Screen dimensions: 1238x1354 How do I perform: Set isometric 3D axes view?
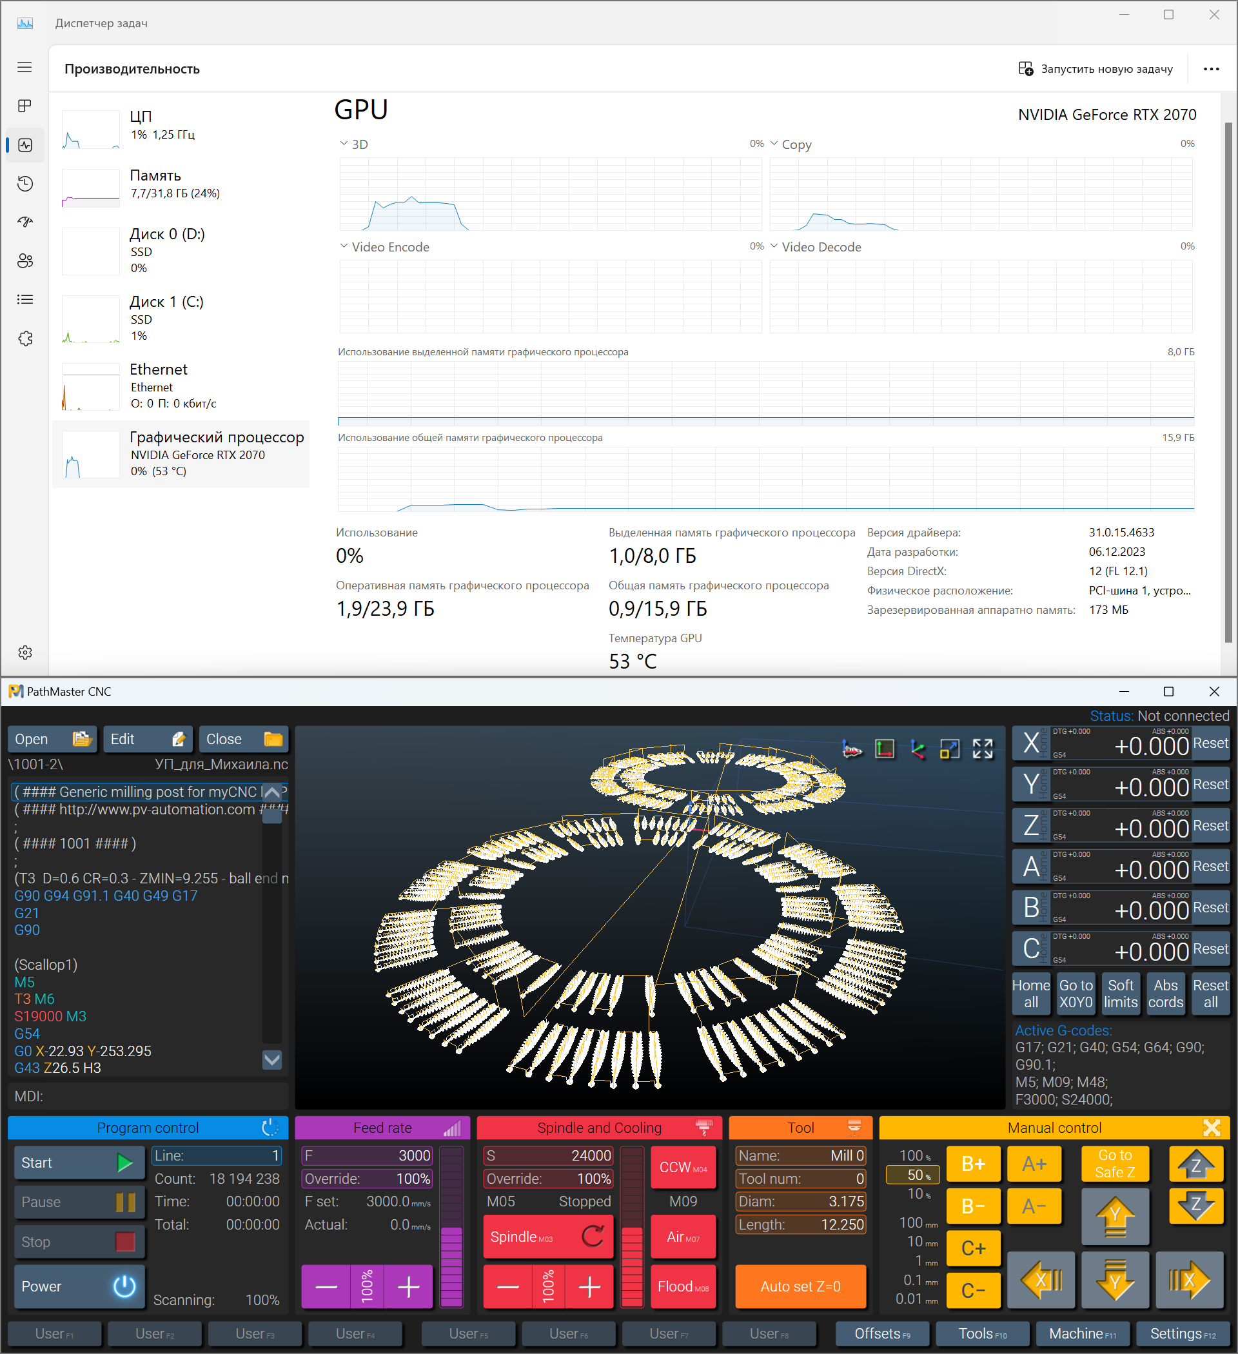918,749
